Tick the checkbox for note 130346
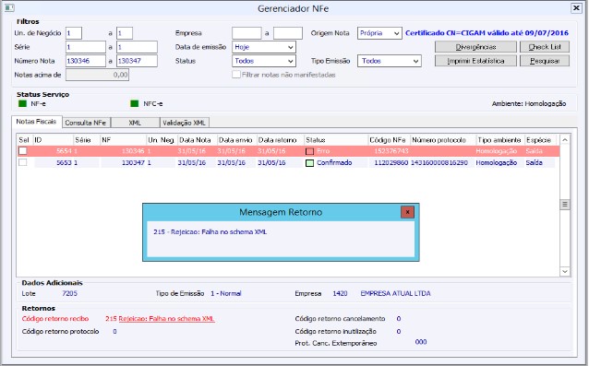 point(23,151)
